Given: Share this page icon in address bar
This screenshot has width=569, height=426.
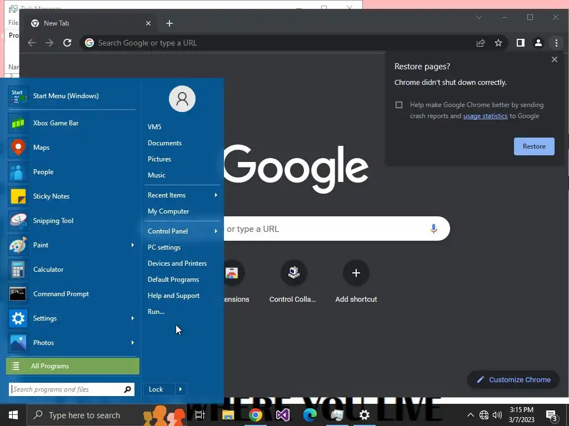Looking at the screenshot, I should pos(481,43).
